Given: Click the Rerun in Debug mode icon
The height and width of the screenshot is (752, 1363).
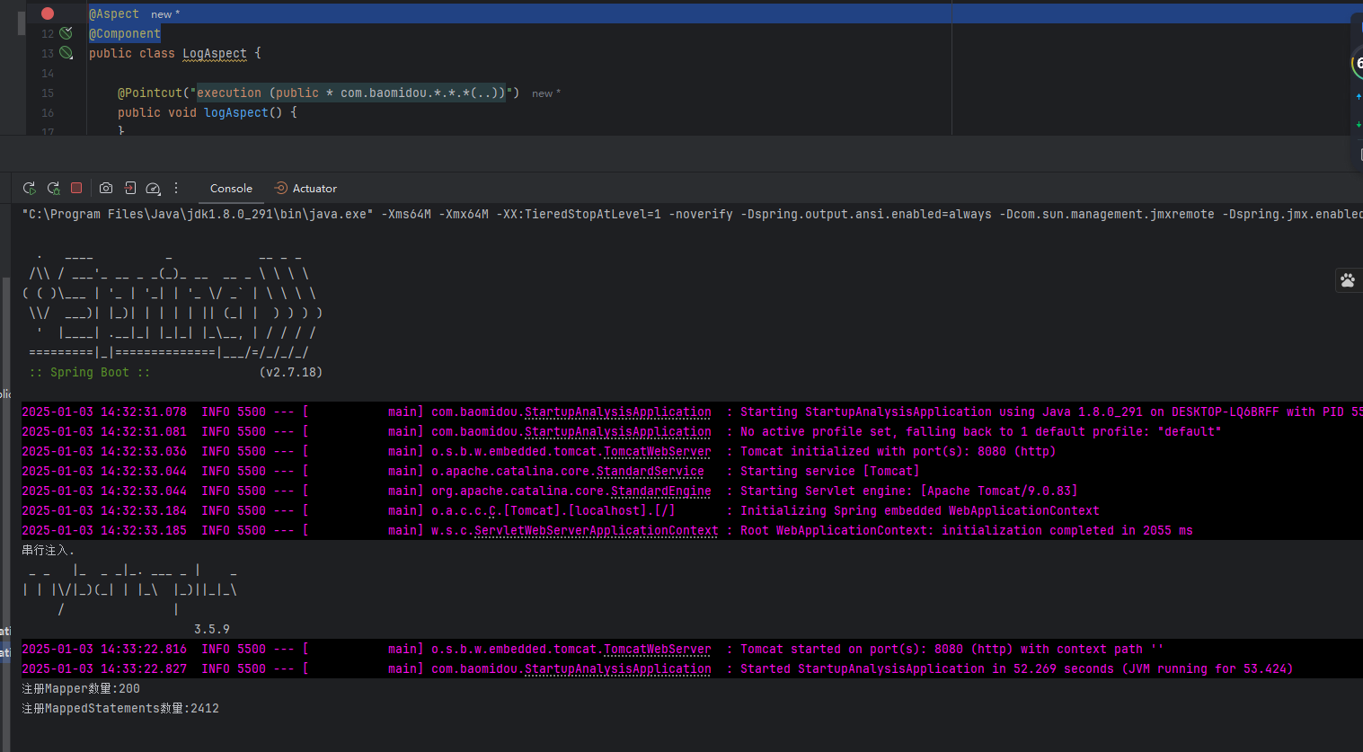Looking at the screenshot, I should 54,189.
